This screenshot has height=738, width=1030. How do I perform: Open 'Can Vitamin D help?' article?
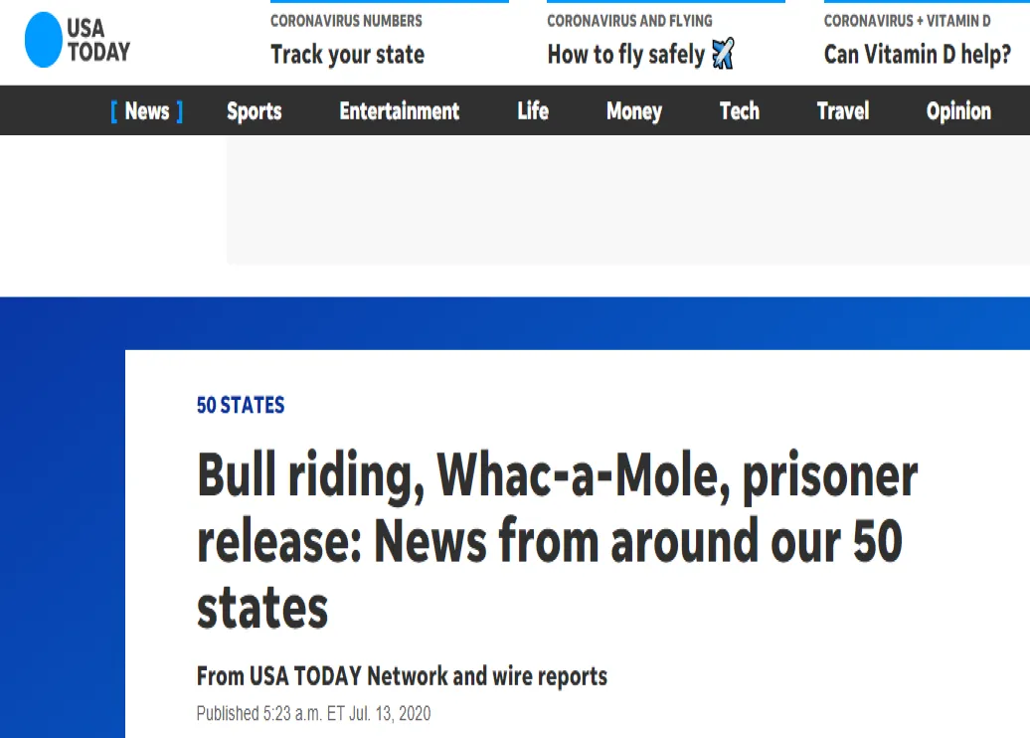pos(917,55)
